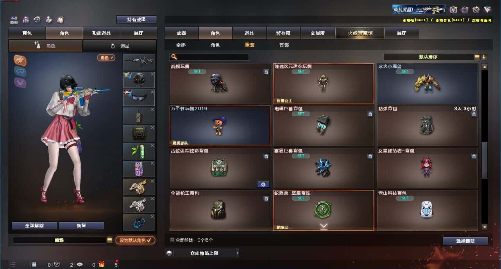501x269 pixels.
Task: Open the 默认排序 sort dropdown
Action: point(429,57)
